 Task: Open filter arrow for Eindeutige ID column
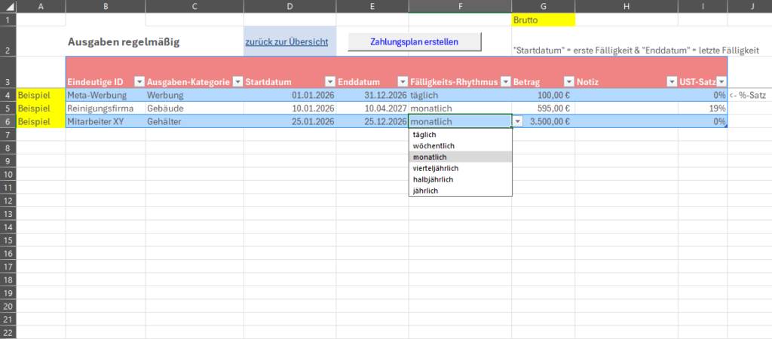[139, 81]
